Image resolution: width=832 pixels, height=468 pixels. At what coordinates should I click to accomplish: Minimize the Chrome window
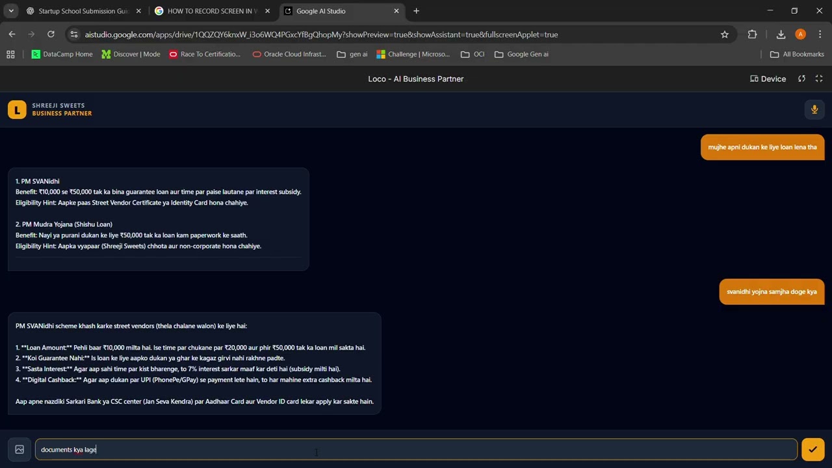pyautogui.click(x=770, y=11)
